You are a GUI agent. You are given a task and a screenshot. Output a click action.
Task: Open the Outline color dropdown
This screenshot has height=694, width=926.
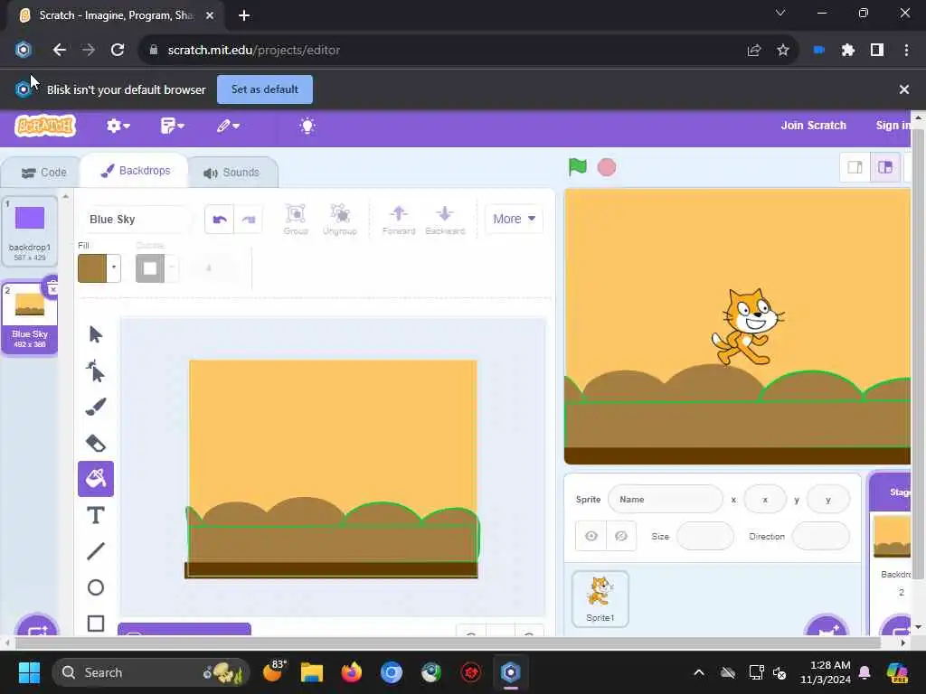click(x=172, y=267)
